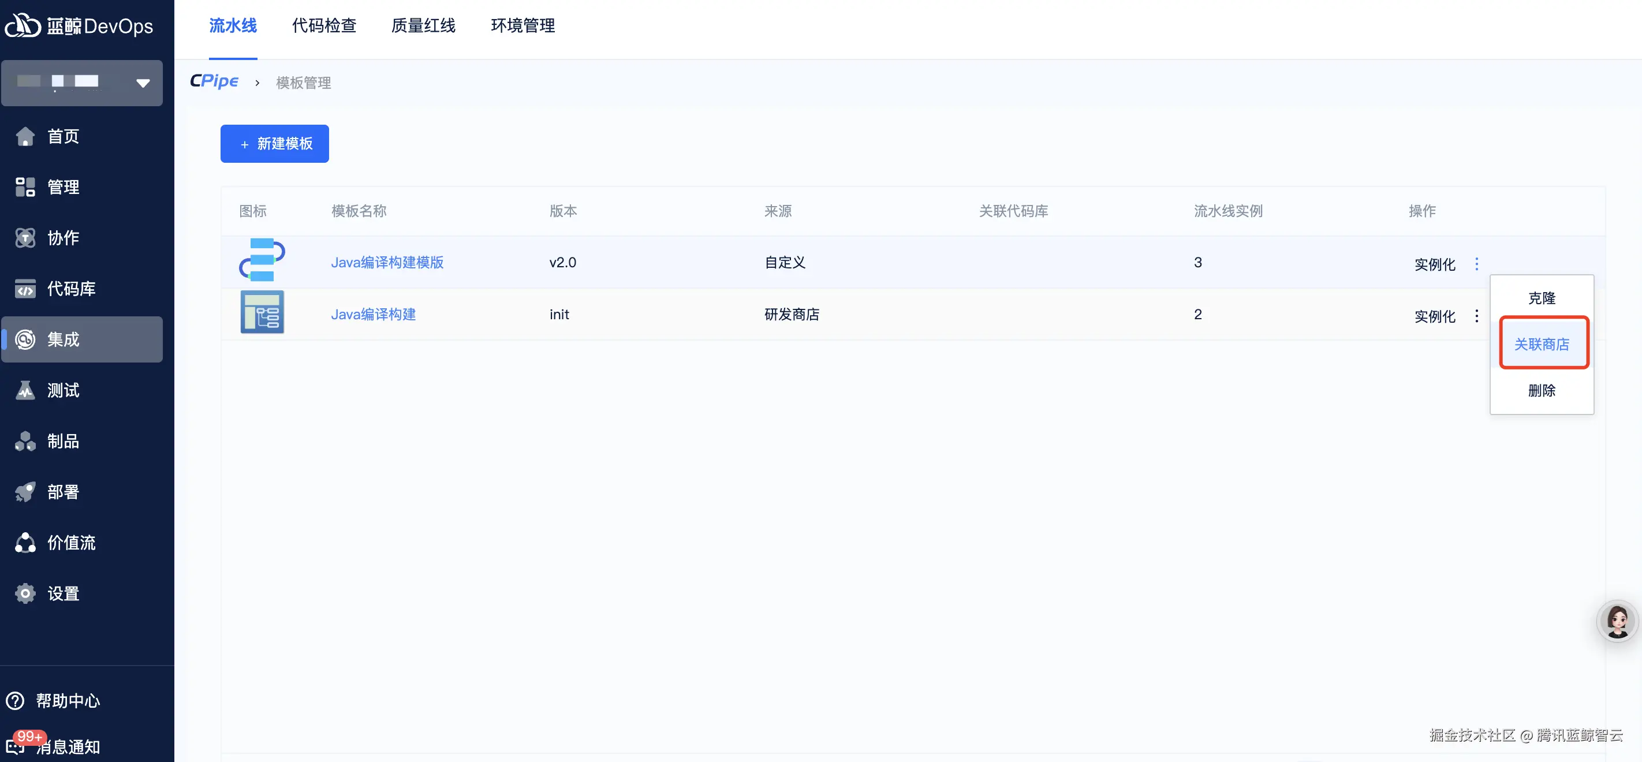1642x762 pixels.
Task: Click the assistant avatar bubble
Action: (x=1617, y=621)
